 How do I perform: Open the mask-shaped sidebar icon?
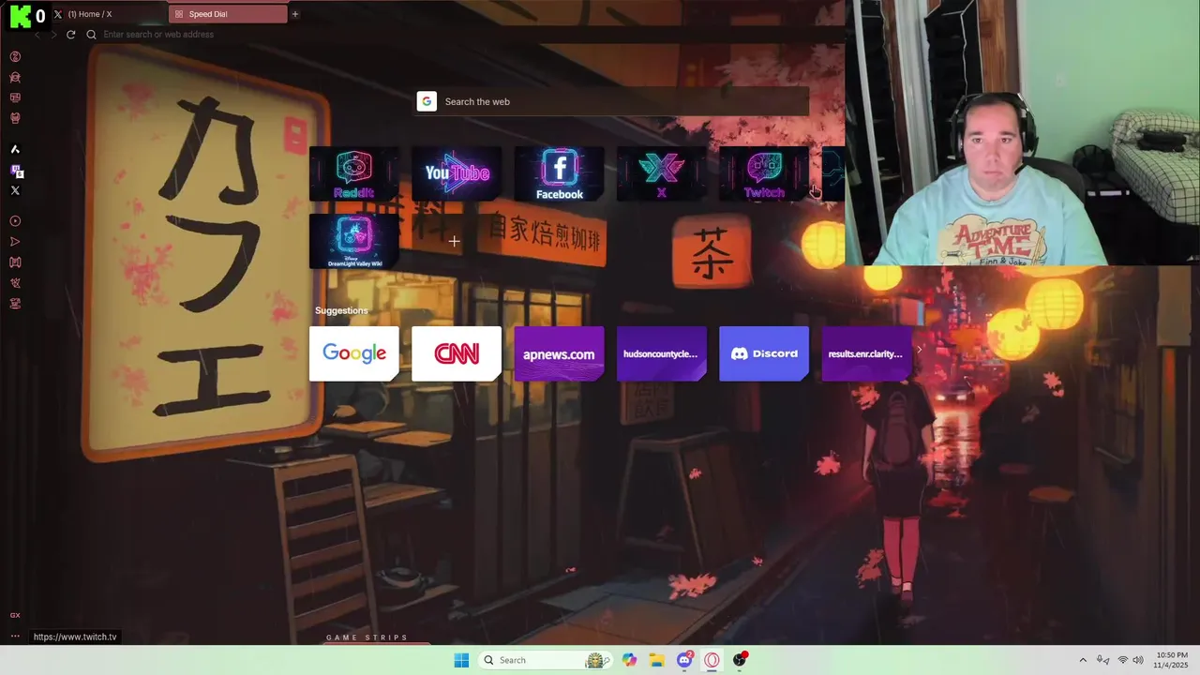(x=15, y=118)
